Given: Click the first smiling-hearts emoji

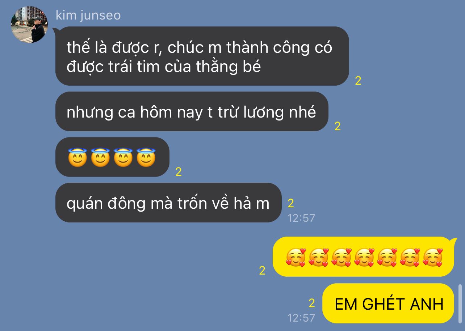Looking at the screenshot, I should click(296, 258).
